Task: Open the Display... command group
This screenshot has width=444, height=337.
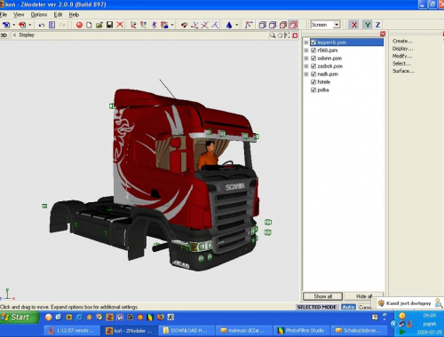Action: [402, 49]
